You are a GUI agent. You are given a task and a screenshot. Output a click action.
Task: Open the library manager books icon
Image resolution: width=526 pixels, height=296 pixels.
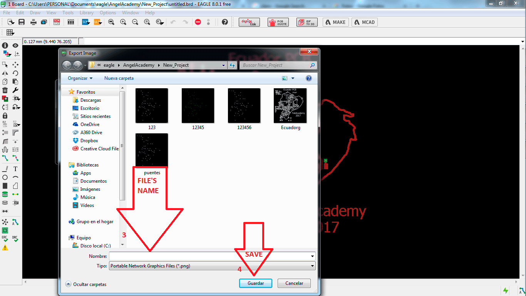coord(70,22)
